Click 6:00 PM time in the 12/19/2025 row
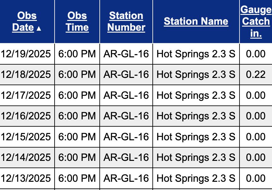The height and width of the screenshot is (190, 272). click(x=77, y=54)
